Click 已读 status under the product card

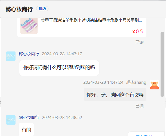coord(139,42)
